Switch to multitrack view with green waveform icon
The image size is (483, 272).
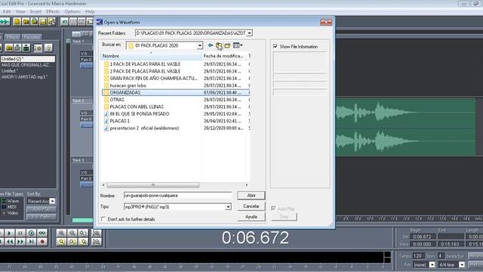click(x=5, y=21)
